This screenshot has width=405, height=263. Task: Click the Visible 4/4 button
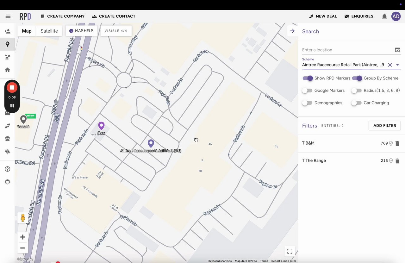coord(116,31)
